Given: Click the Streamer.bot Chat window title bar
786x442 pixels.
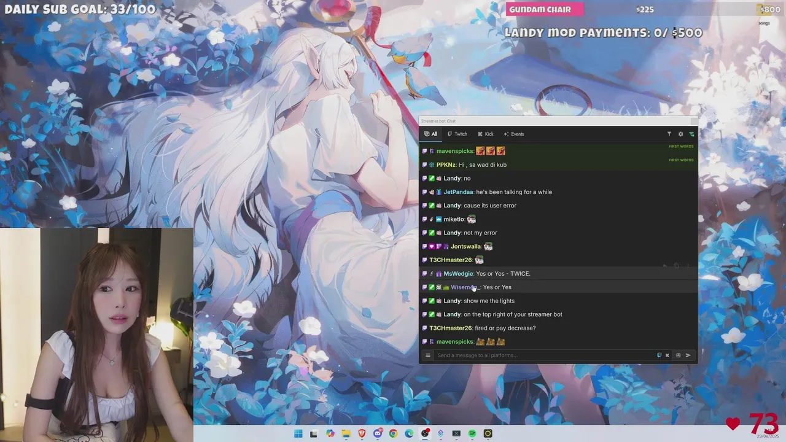Looking at the screenshot, I should pos(558,121).
